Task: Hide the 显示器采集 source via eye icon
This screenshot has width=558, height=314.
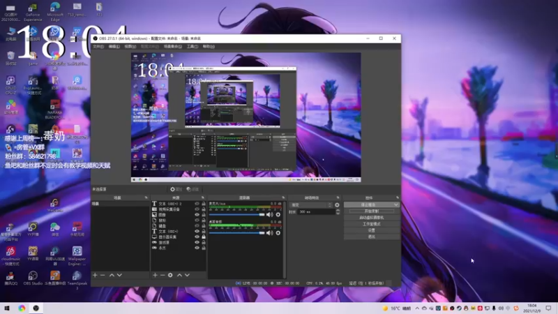Action: [197, 237]
